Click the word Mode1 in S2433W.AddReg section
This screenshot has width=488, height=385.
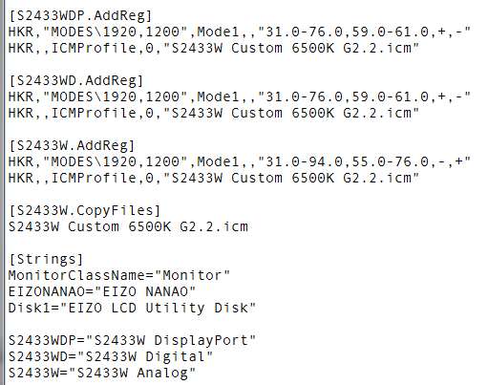tap(218, 161)
